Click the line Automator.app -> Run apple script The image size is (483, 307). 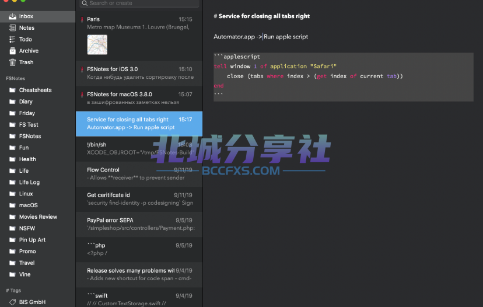tap(261, 37)
